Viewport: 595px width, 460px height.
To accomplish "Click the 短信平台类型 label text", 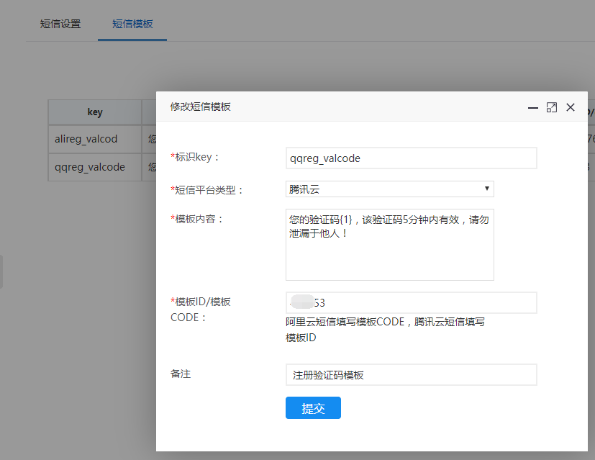I will [209, 190].
